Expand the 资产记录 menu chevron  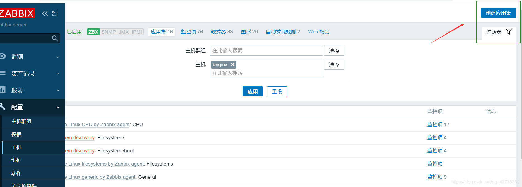click(58, 74)
